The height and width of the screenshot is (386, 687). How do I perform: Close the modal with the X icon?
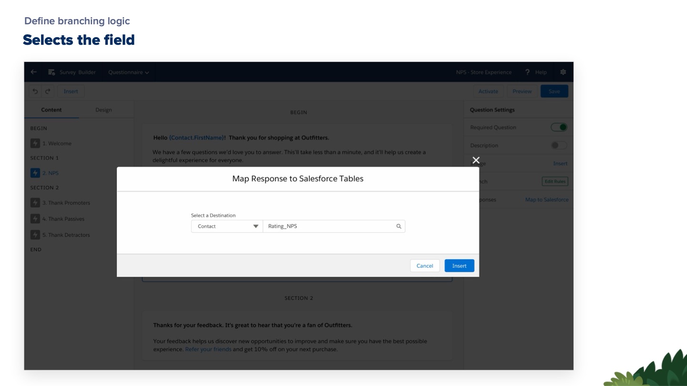(476, 160)
